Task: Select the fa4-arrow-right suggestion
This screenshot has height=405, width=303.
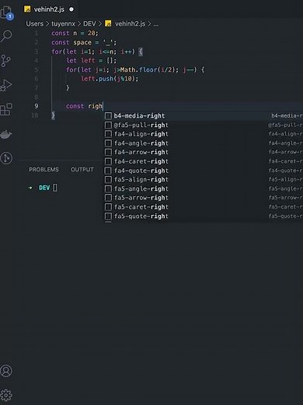Action: click(204, 152)
